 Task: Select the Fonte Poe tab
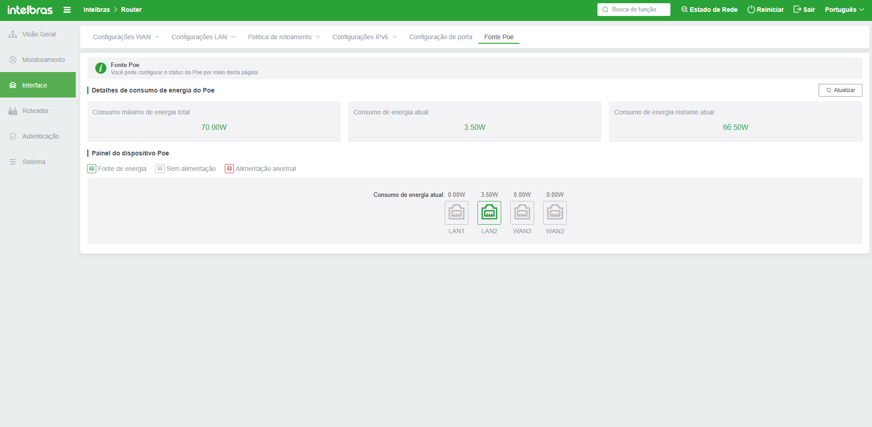point(498,37)
